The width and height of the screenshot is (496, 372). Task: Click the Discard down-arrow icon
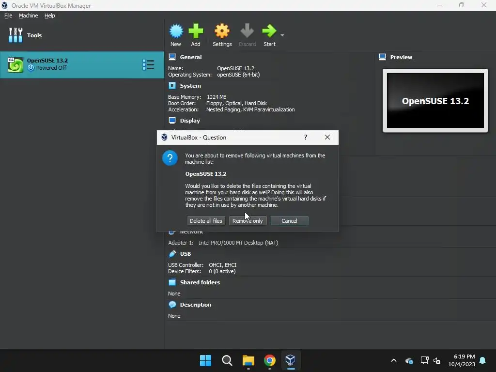(x=247, y=31)
